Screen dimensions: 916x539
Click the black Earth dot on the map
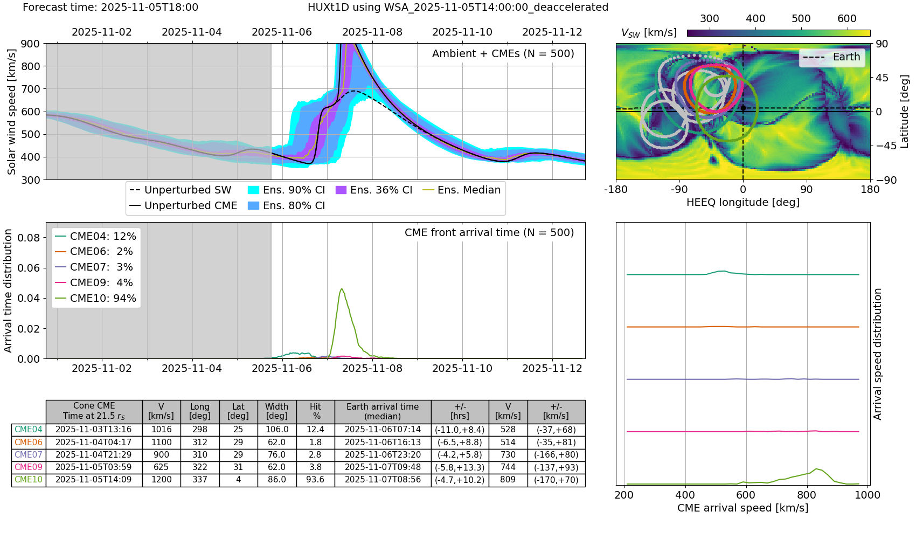pyautogui.click(x=743, y=108)
